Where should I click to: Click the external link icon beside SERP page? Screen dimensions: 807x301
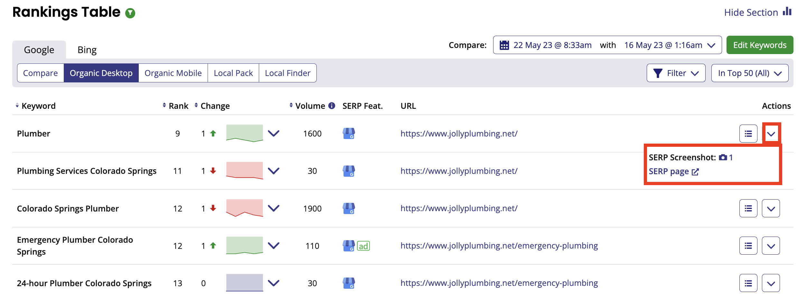pyautogui.click(x=695, y=172)
